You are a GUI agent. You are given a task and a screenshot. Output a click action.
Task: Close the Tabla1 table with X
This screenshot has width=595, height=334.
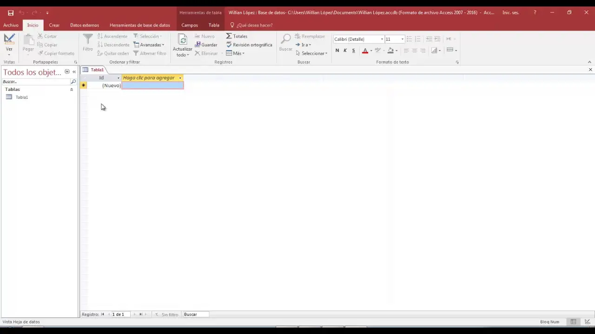(x=590, y=70)
